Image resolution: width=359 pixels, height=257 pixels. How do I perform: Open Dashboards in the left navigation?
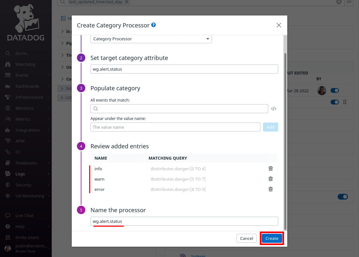click(27, 86)
